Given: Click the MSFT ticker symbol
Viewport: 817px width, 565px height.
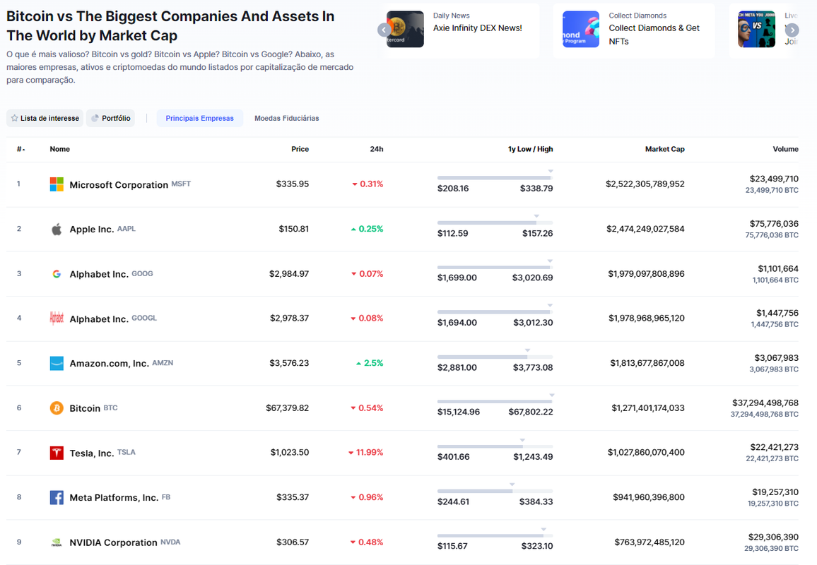Looking at the screenshot, I should 181,184.
